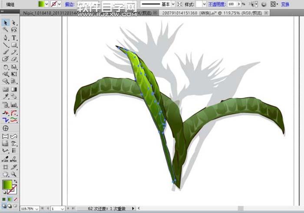This screenshot has height=213, width=304.
Task: Swap fill and stroke colors
Action: tap(16, 181)
